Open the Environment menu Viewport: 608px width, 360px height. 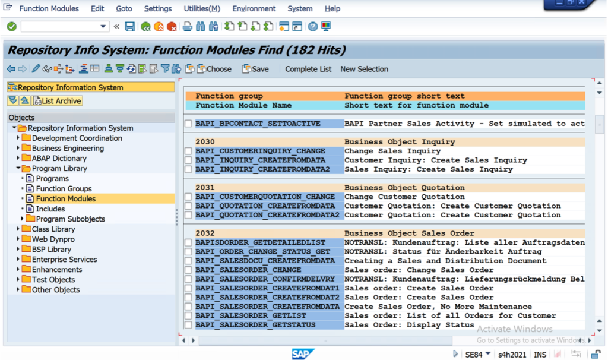[x=254, y=8]
